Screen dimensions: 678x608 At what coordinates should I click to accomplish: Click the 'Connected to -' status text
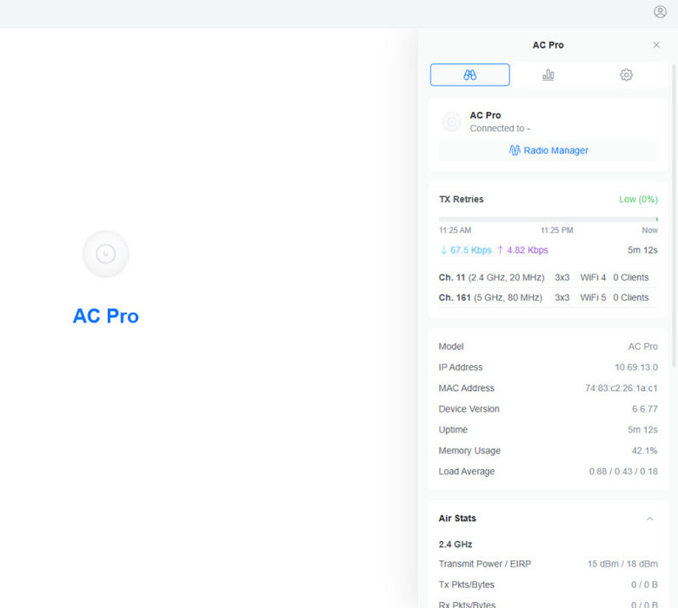click(x=500, y=129)
